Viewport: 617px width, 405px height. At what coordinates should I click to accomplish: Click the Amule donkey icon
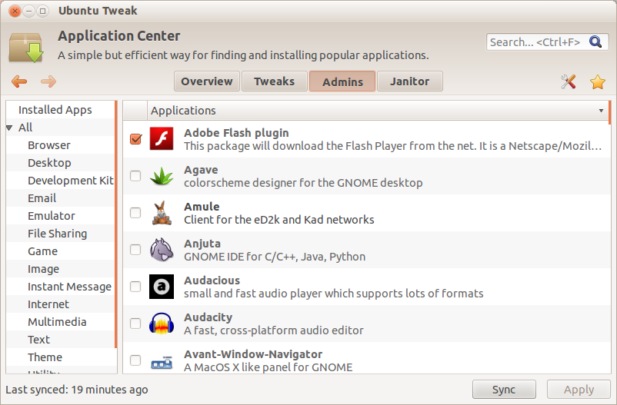point(162,213)
